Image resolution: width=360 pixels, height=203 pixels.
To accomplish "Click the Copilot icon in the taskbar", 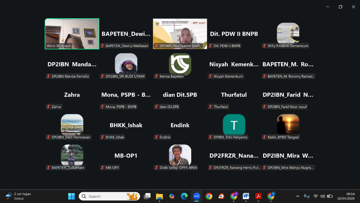I will [172, 196].
